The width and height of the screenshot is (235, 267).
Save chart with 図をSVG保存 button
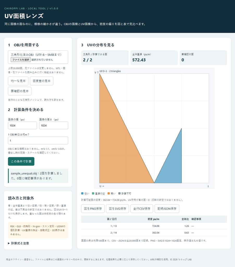click(x=118, y=209)
